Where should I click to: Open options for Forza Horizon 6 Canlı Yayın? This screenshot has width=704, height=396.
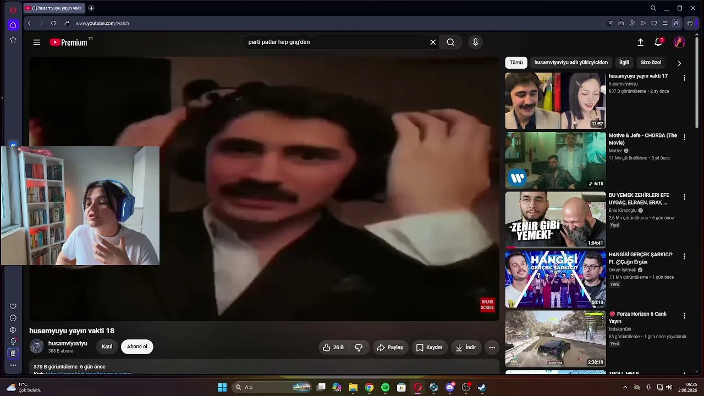684,316
